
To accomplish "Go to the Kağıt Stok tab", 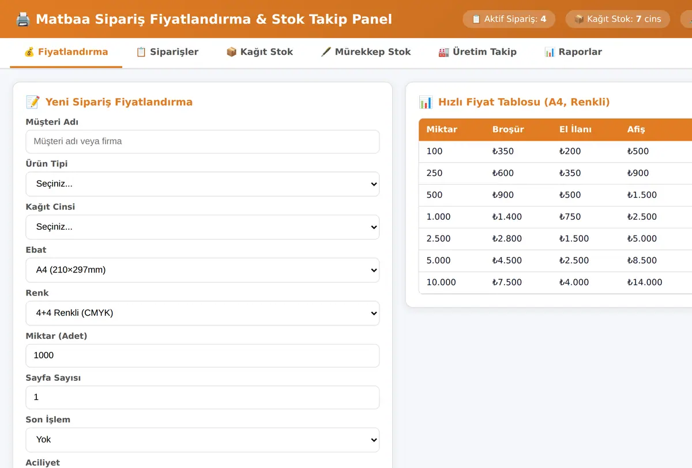I will (259, 53).
